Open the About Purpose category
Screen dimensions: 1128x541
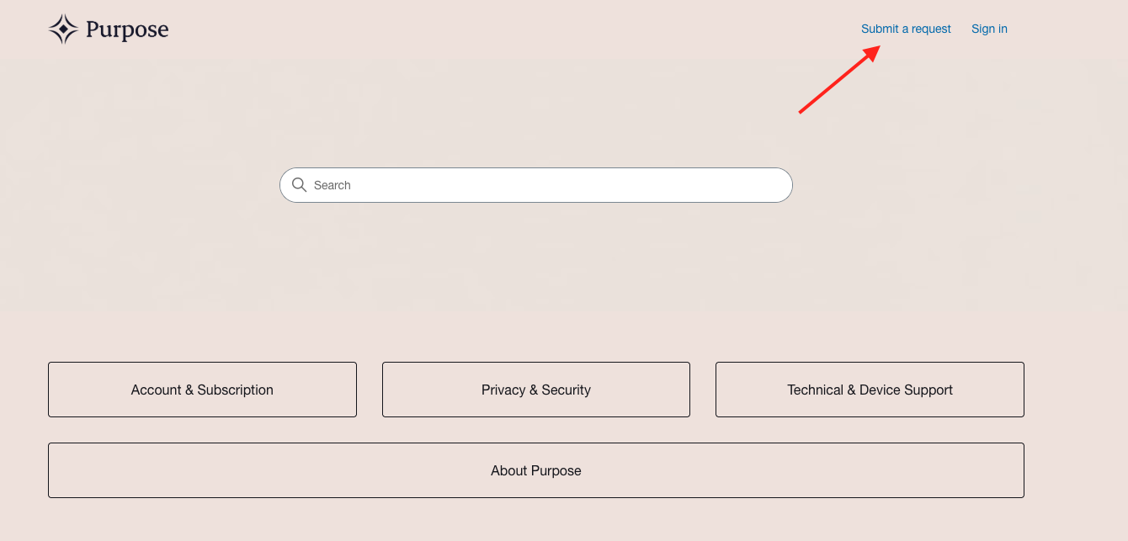click(x=536, y=470)
